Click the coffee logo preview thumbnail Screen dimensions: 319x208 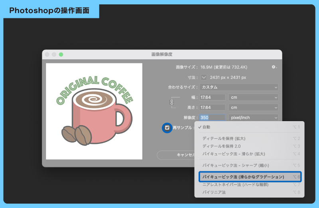coord(94,111)
